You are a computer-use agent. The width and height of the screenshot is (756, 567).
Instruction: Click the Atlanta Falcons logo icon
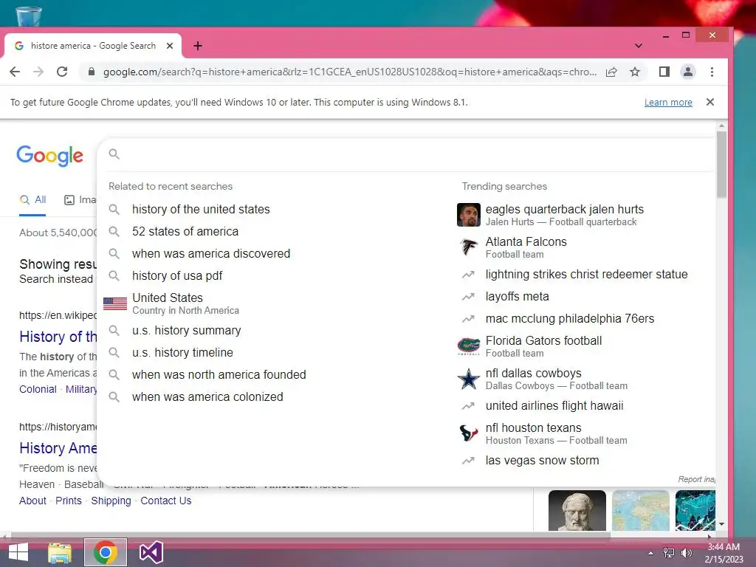tap(469, 247)
